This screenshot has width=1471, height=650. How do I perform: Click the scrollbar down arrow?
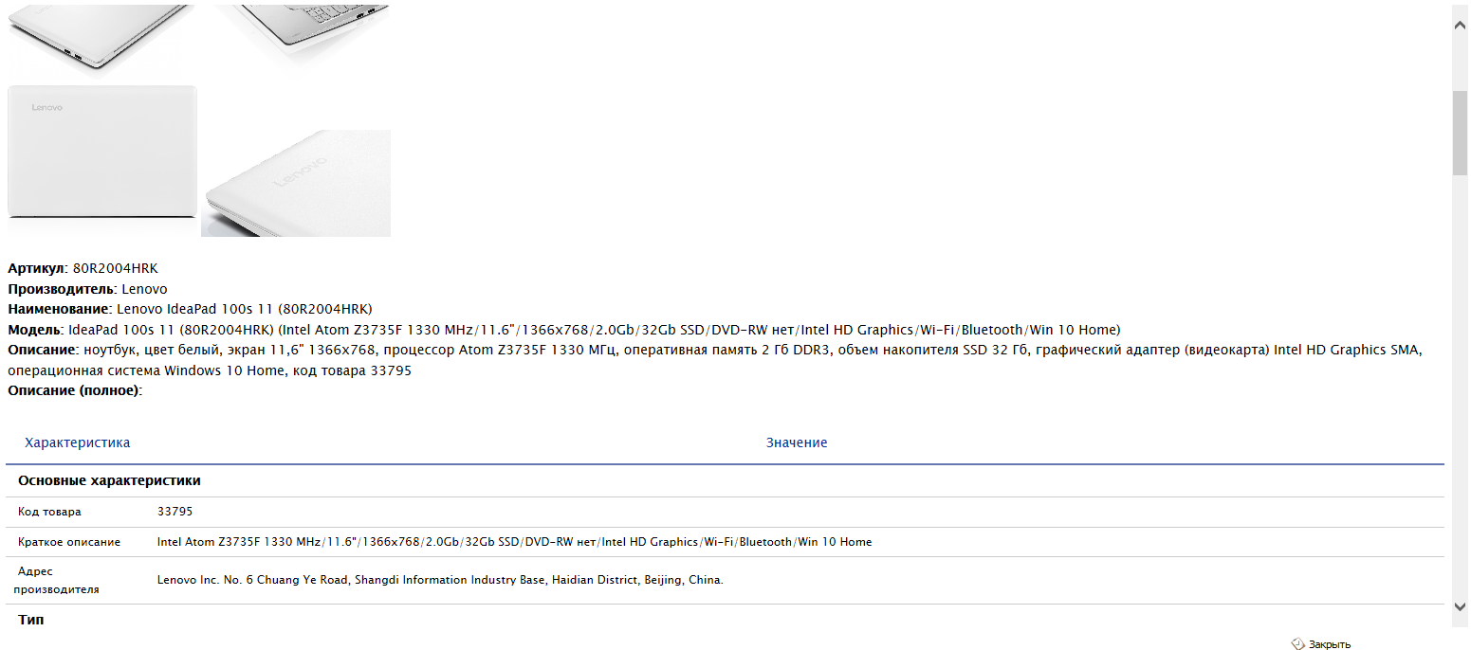(x=1461, y=606)
